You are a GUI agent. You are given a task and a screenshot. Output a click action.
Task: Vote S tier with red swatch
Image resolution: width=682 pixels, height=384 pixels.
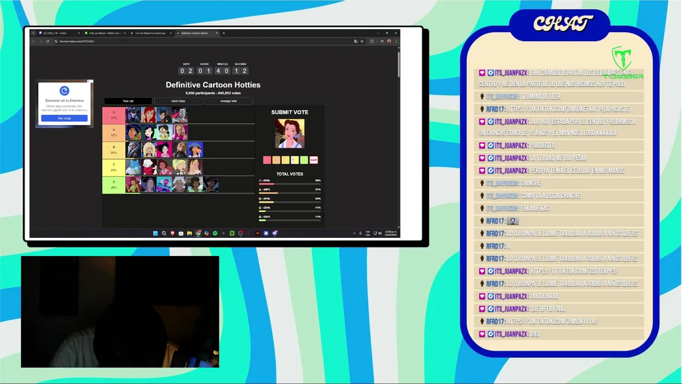click(267, 160)
